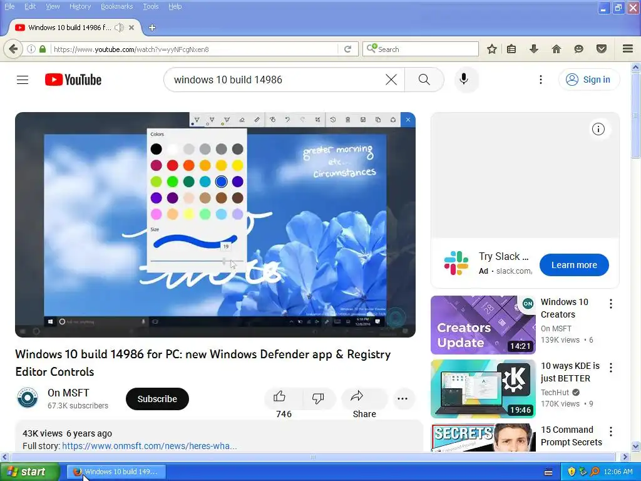641x481 pixels.
Task: Click the Firefox taskbar button
Action: (x=116, y=472)
